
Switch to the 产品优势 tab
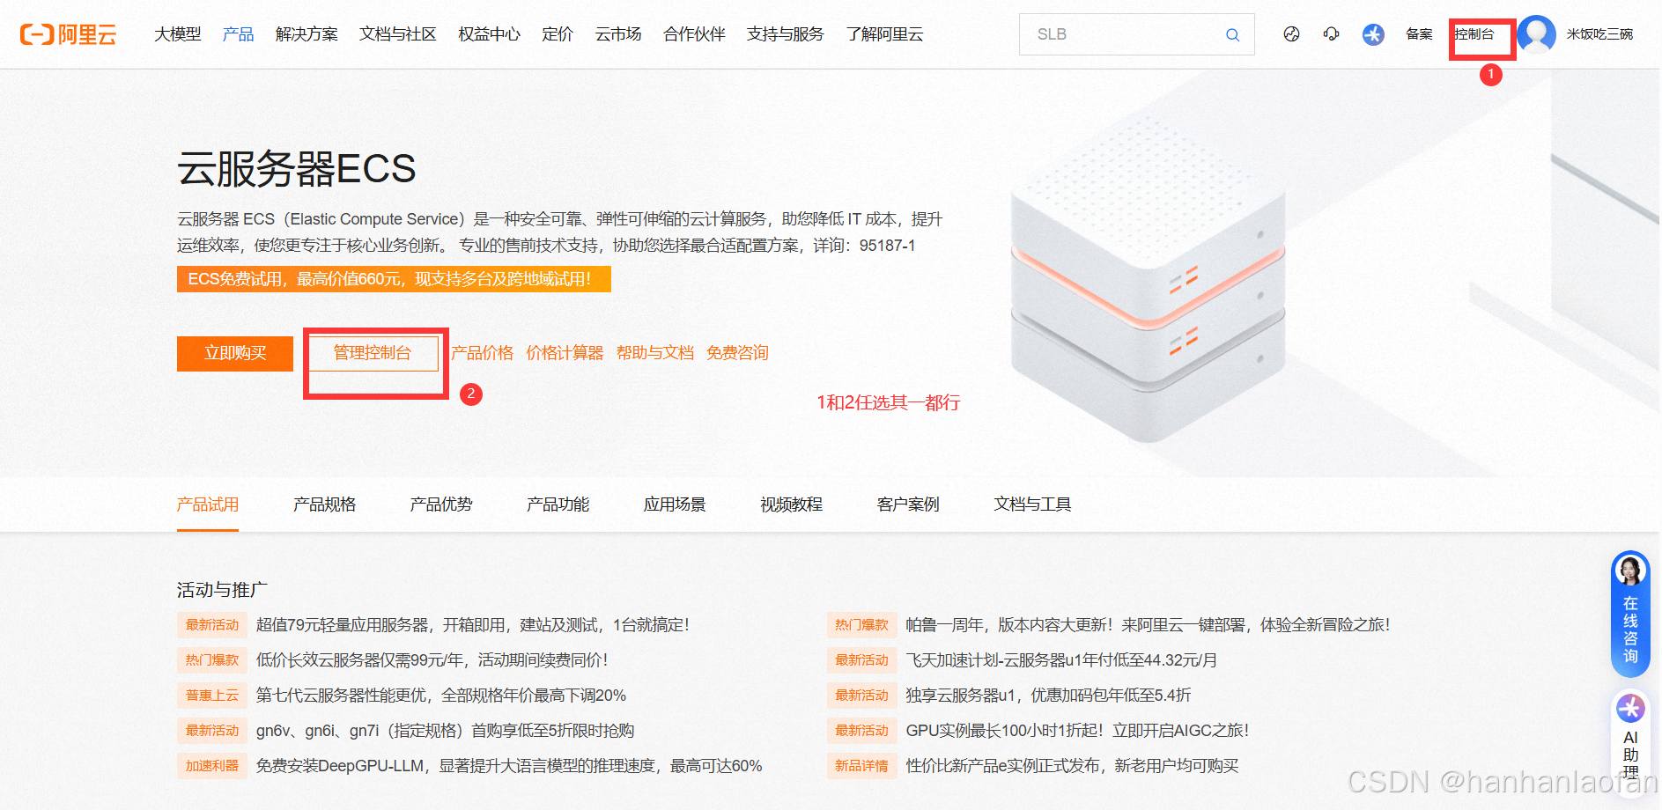pos(441,504)
